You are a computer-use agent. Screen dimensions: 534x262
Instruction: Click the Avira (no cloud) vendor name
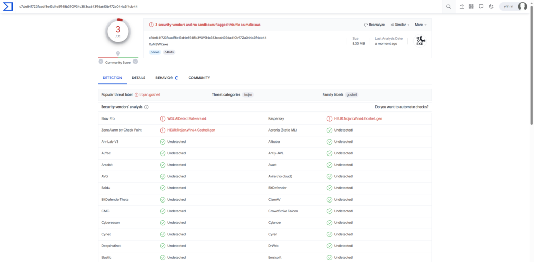click(280, 176)
